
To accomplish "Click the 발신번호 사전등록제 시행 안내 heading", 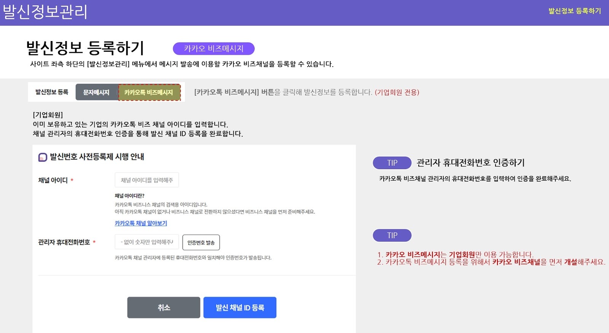I will [x=97, y=157].
